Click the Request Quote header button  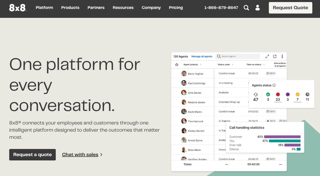point(290,8)
